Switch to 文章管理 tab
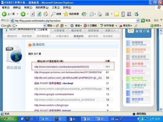This screenshot has width=163, height=122. [59, 31]
